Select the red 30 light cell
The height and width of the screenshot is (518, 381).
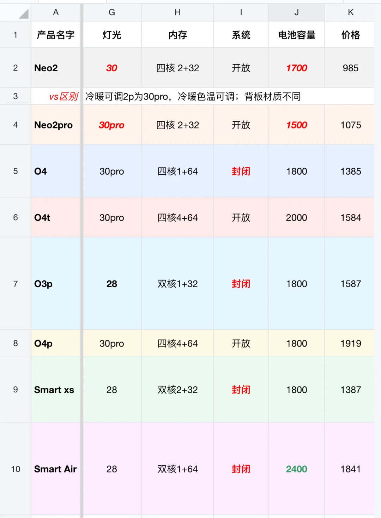click(x=112, y=68)
